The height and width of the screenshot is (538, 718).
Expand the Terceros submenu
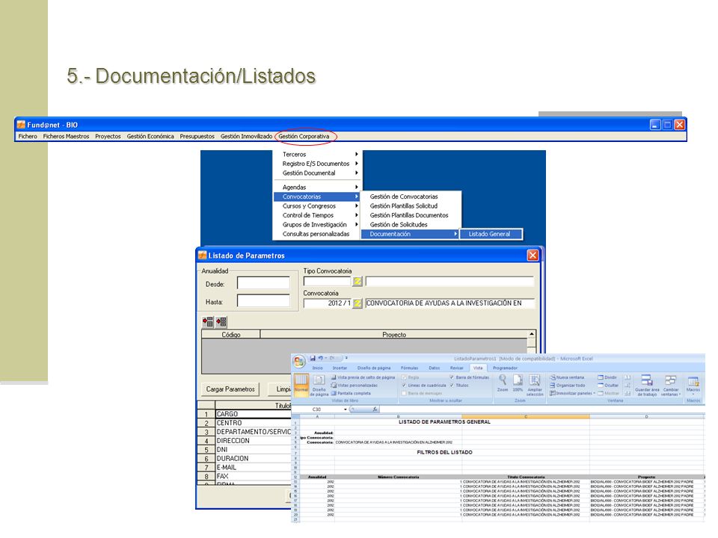(318, 154)
